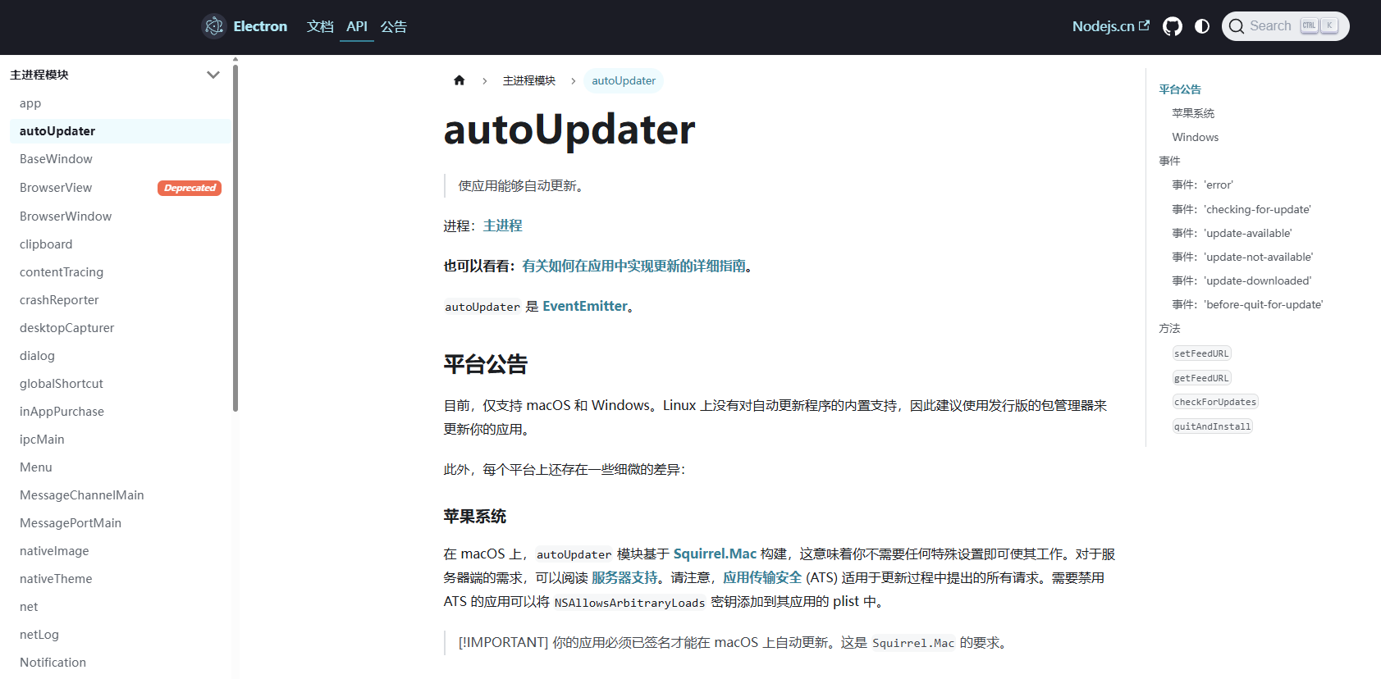Open inAppPurchase in the sidebar
The image size is (1381, 679).
pyautogui.click(x=120, y=412)
